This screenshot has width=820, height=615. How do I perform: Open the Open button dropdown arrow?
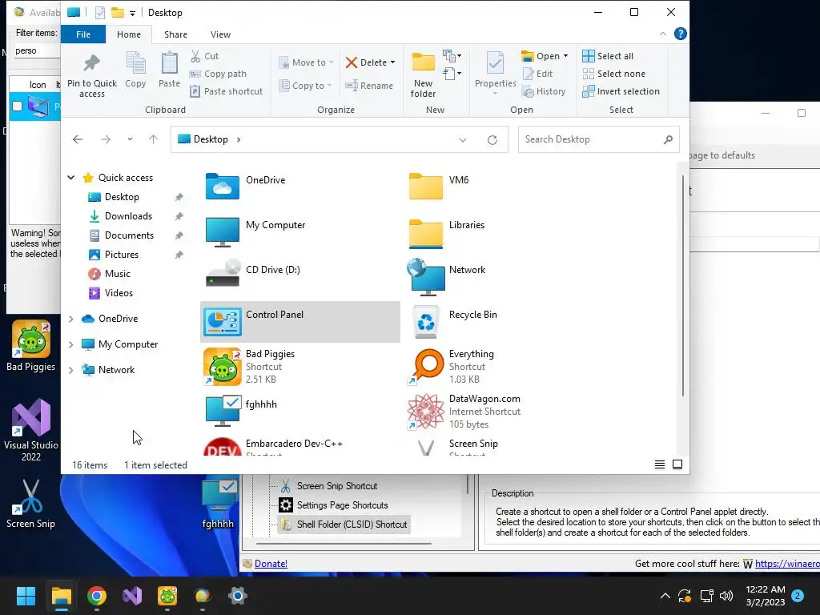565,56
